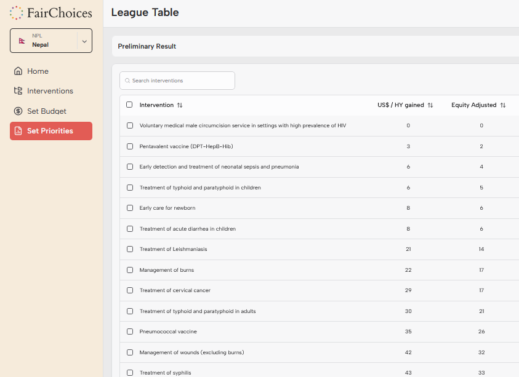
Task: Toggle the select-all header checkbox
Action: click(129, 105)
